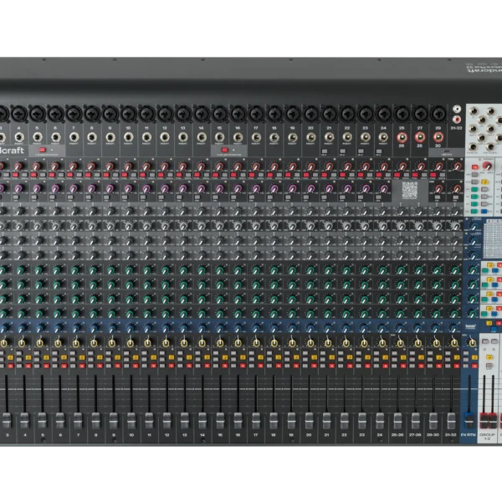Click the 25-26 stereo channel fader
This screenshot has height=502, width=502.
(x=397, y=420)
